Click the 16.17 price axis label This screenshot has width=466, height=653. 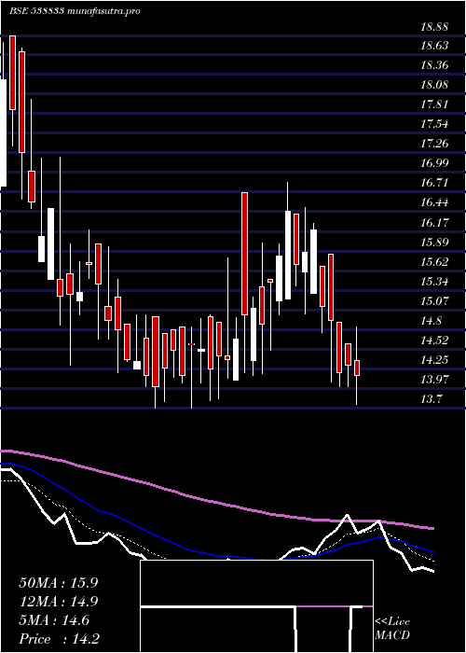tap(434, 223)
